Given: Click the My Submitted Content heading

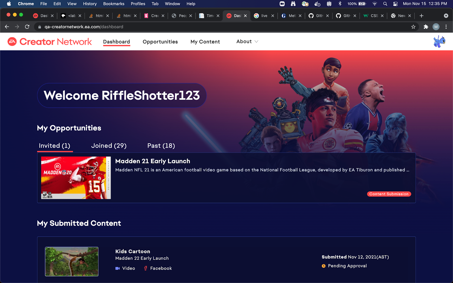Looking at the screenshot, I should pos(79,223).
